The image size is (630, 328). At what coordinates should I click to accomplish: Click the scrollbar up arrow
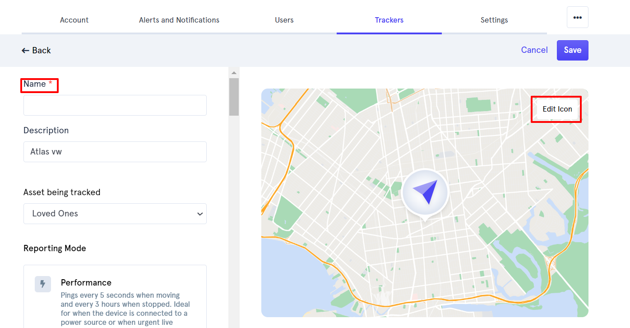234,73
